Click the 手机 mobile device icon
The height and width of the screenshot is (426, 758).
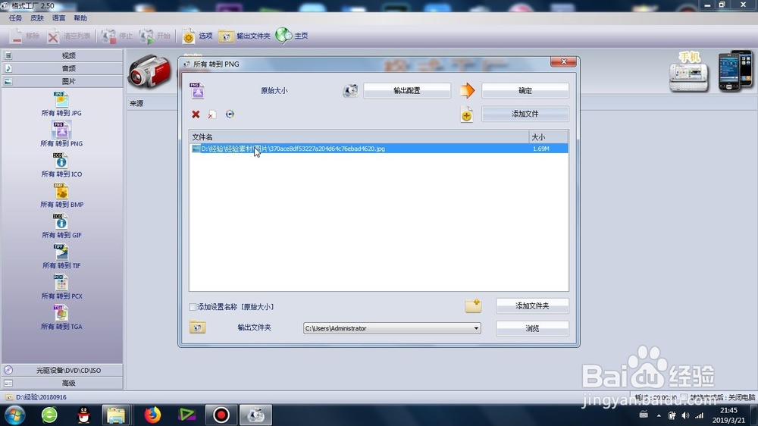689,71
